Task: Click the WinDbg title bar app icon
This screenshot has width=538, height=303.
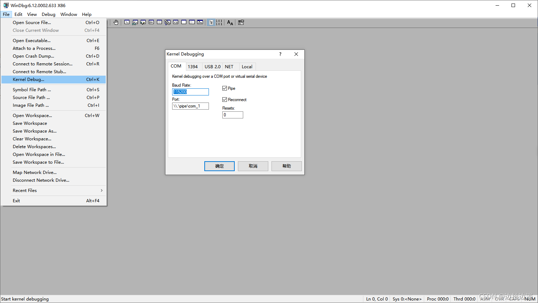Action: click(x=6, y=5)
